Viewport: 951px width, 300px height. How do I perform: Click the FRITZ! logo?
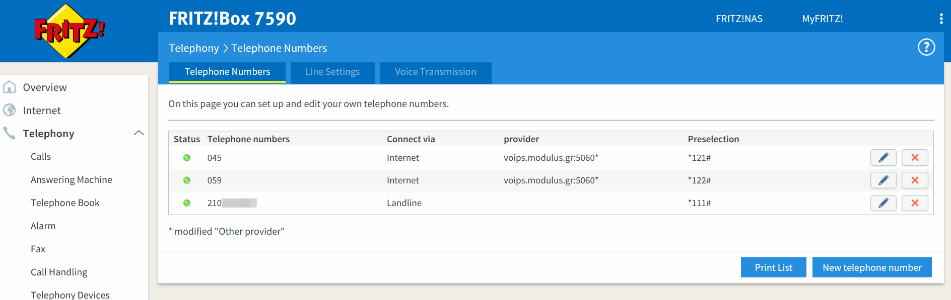coord(69,31)
